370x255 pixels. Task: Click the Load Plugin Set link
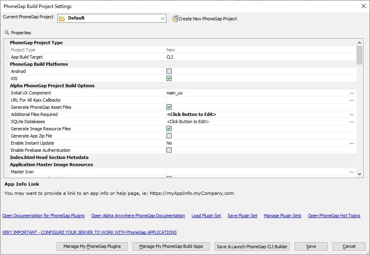(206, 216)
